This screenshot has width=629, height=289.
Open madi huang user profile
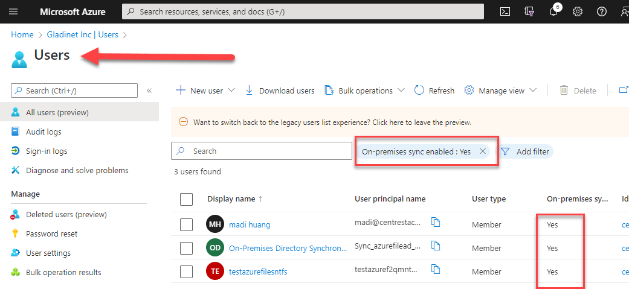coord(250,225)
